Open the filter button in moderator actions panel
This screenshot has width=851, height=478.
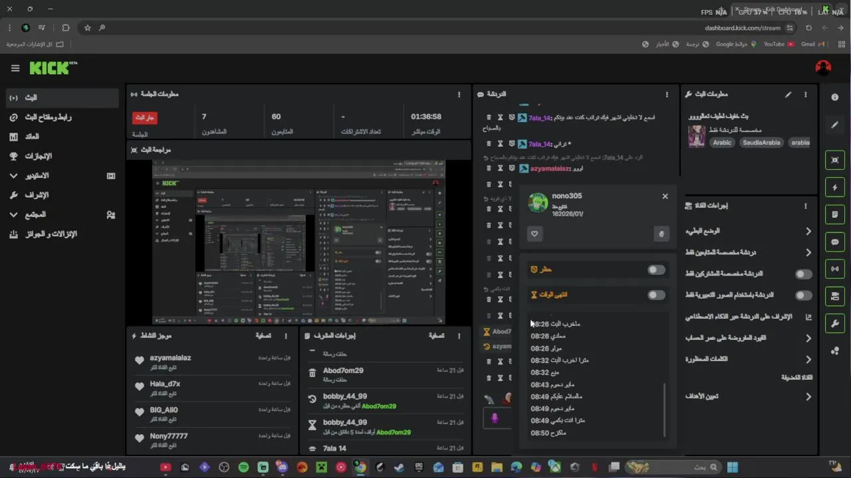436,336
